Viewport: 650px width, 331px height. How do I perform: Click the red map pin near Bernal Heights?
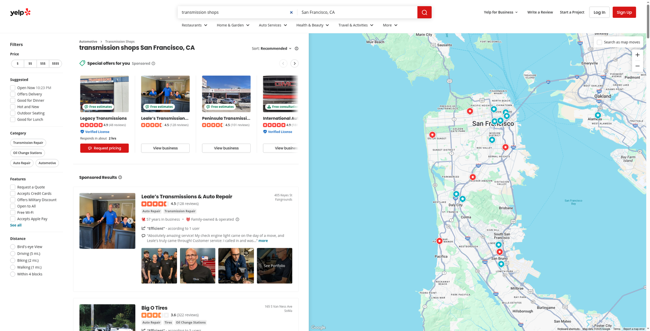click(x=505, y=147)
